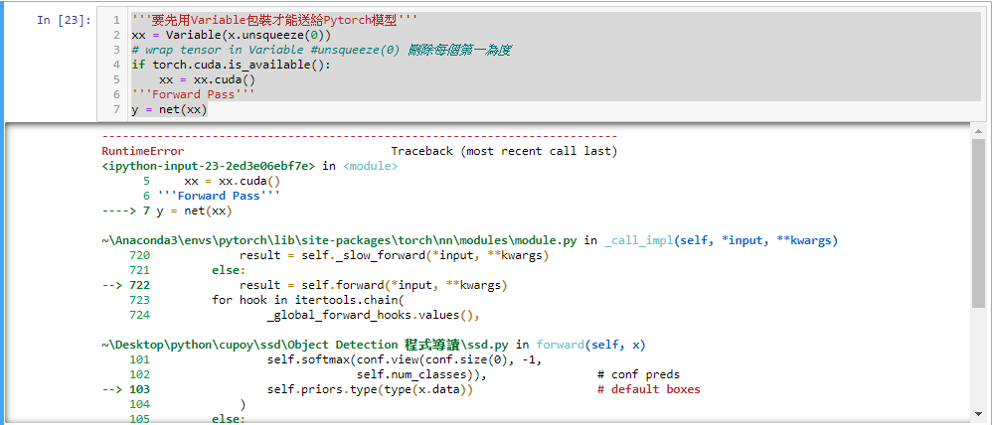Click line 720 'self._slow_forward' in traceback

pos(394,256)
